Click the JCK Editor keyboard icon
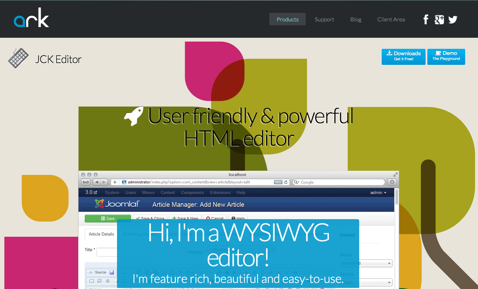The height and width of the screenshot is (289, 478). tap(18, 58)
